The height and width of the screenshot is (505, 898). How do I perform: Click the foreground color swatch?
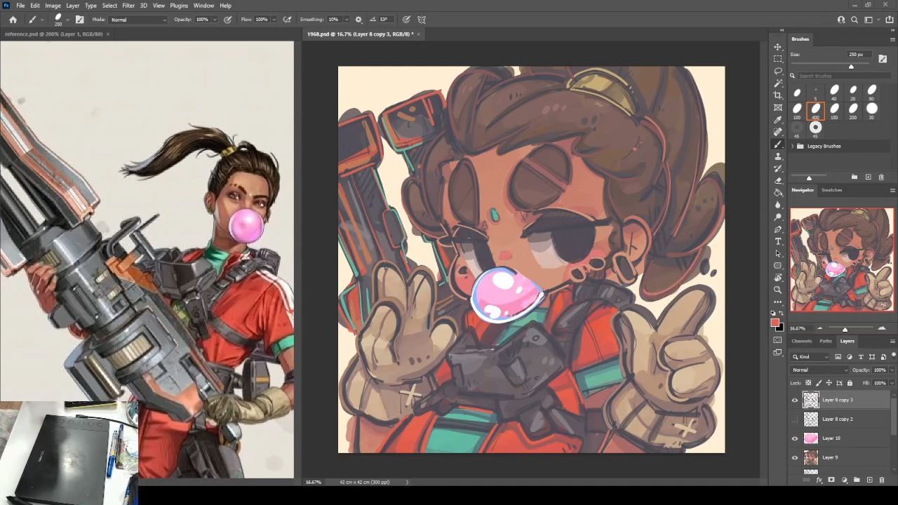click(x=775, y=323)
